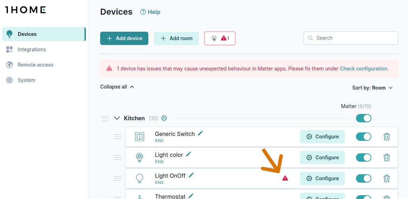This screenshot has width=408, height=199.
Task: Click the Check configuration warning button
Action: [220, 38]
